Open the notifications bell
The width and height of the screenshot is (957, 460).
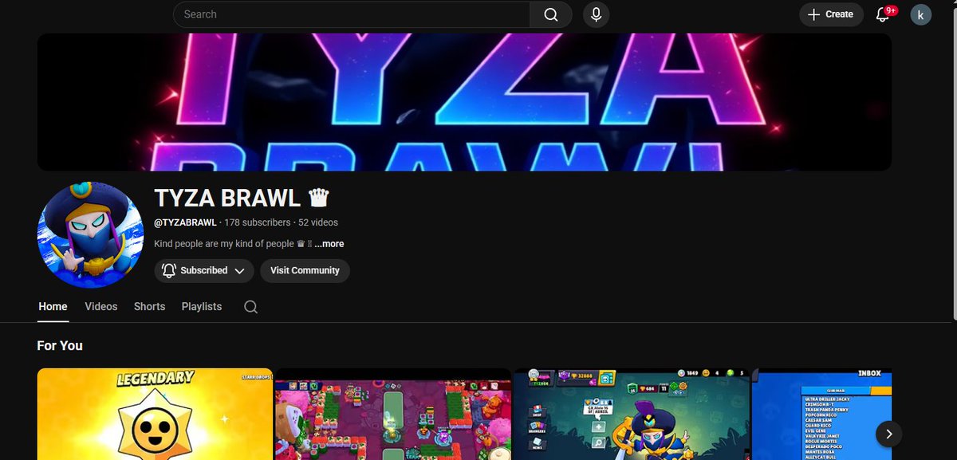(883, 14)
